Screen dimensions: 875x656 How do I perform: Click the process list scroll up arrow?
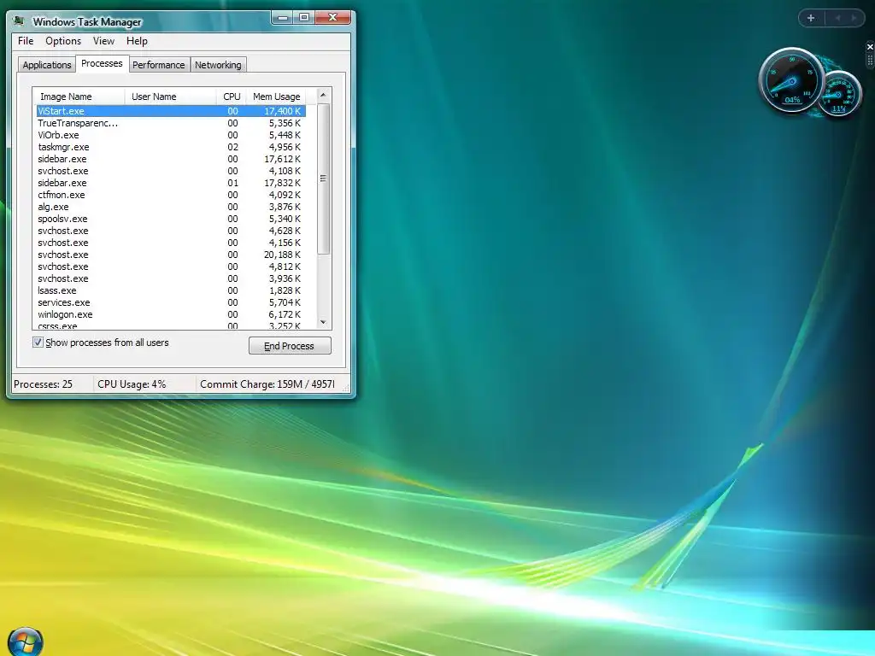pos(323,96)
